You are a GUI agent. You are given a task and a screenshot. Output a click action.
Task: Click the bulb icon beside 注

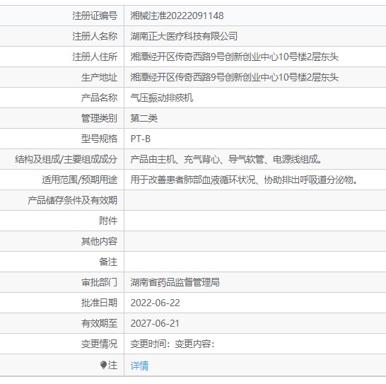click(x=104, y=365)
